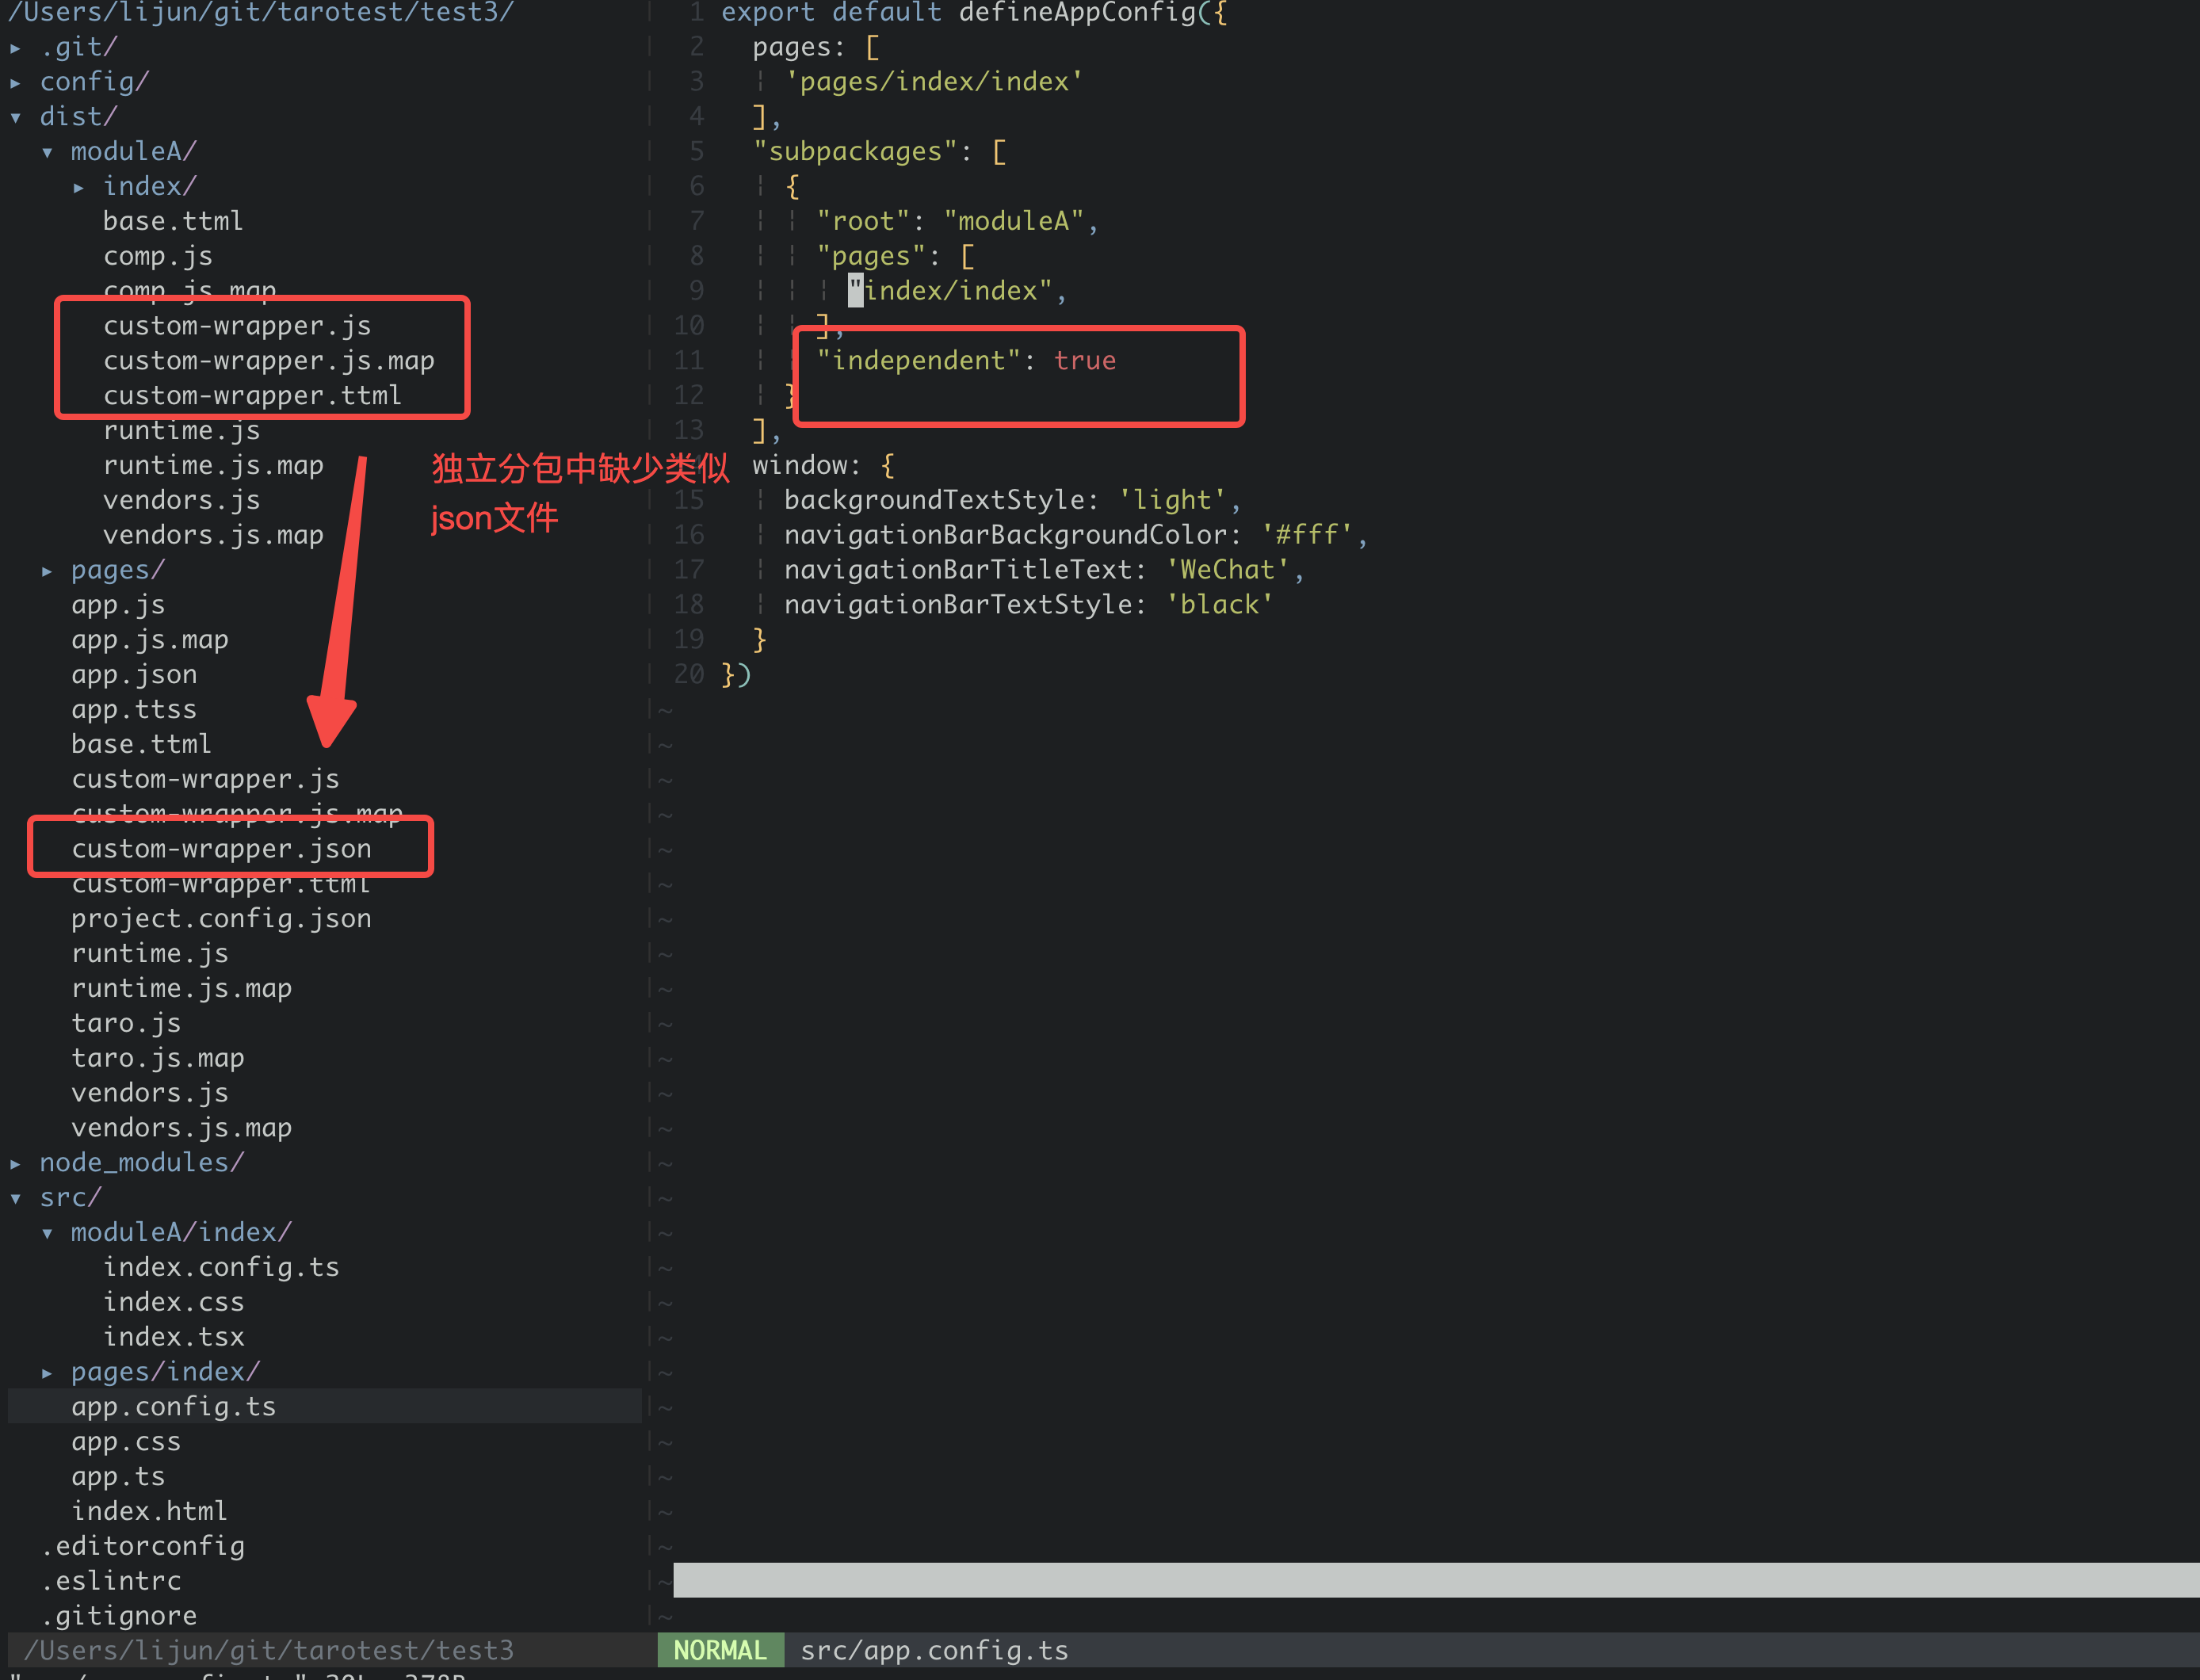2200x1680 pixels.
Task: Expand the node_modules/ directory
Action: click(141, 1162)
